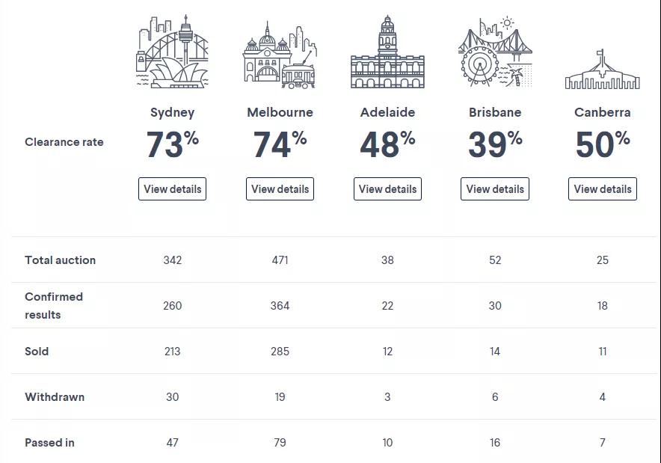
Task: View details for Sydney auctions
Action: click(x=172, y=189)
